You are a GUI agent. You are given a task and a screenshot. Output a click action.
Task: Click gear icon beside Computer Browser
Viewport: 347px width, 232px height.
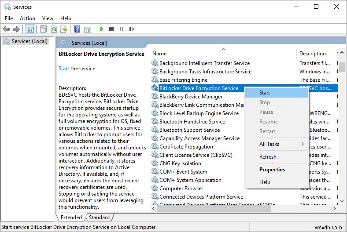(155, 188)
